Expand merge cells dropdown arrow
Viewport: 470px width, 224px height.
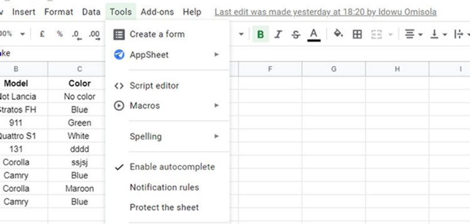390,35
